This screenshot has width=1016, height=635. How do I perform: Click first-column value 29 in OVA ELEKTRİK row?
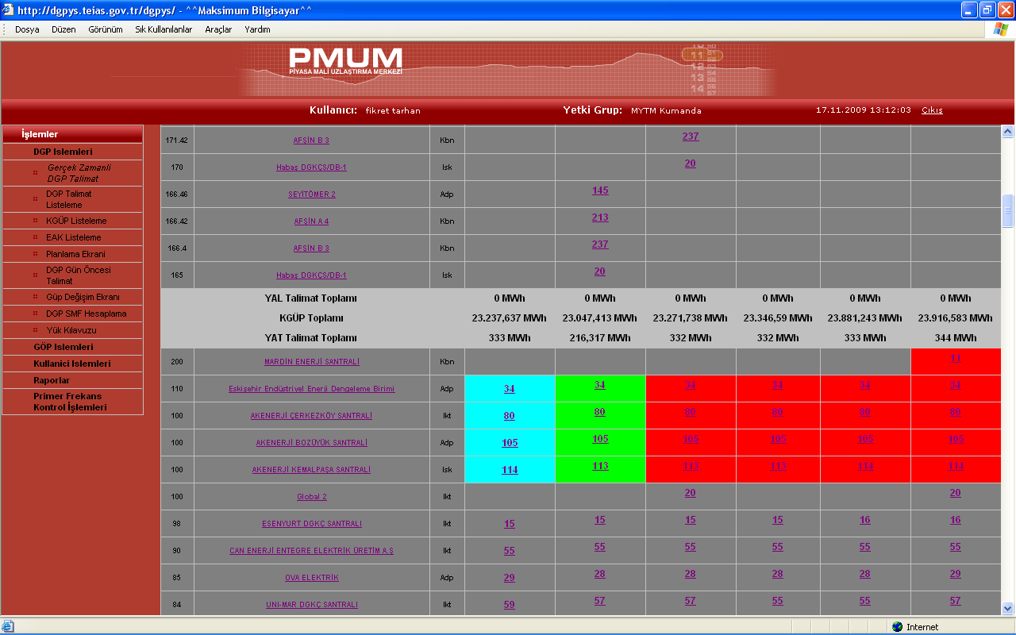coord(510,578)
